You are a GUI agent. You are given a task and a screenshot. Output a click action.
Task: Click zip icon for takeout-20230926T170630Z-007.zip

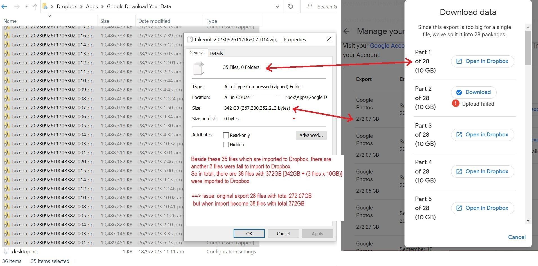(x=6, y=108)
